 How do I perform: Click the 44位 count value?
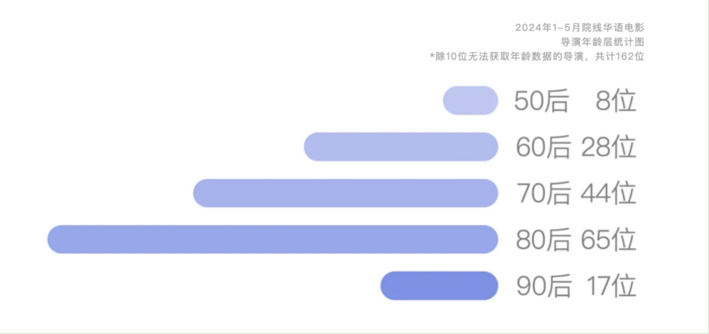click(609, 194)
